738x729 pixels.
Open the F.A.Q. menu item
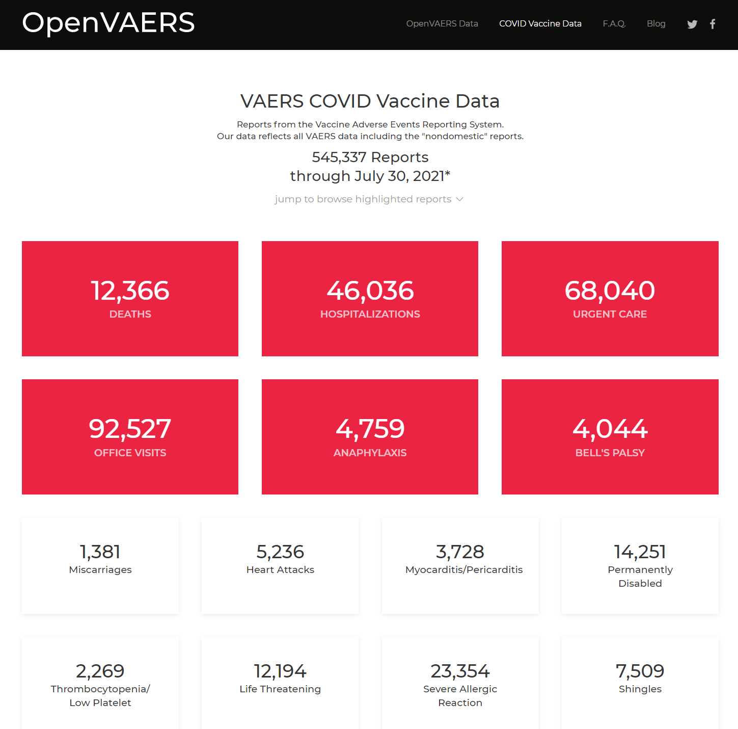click(x=614, y=23)
